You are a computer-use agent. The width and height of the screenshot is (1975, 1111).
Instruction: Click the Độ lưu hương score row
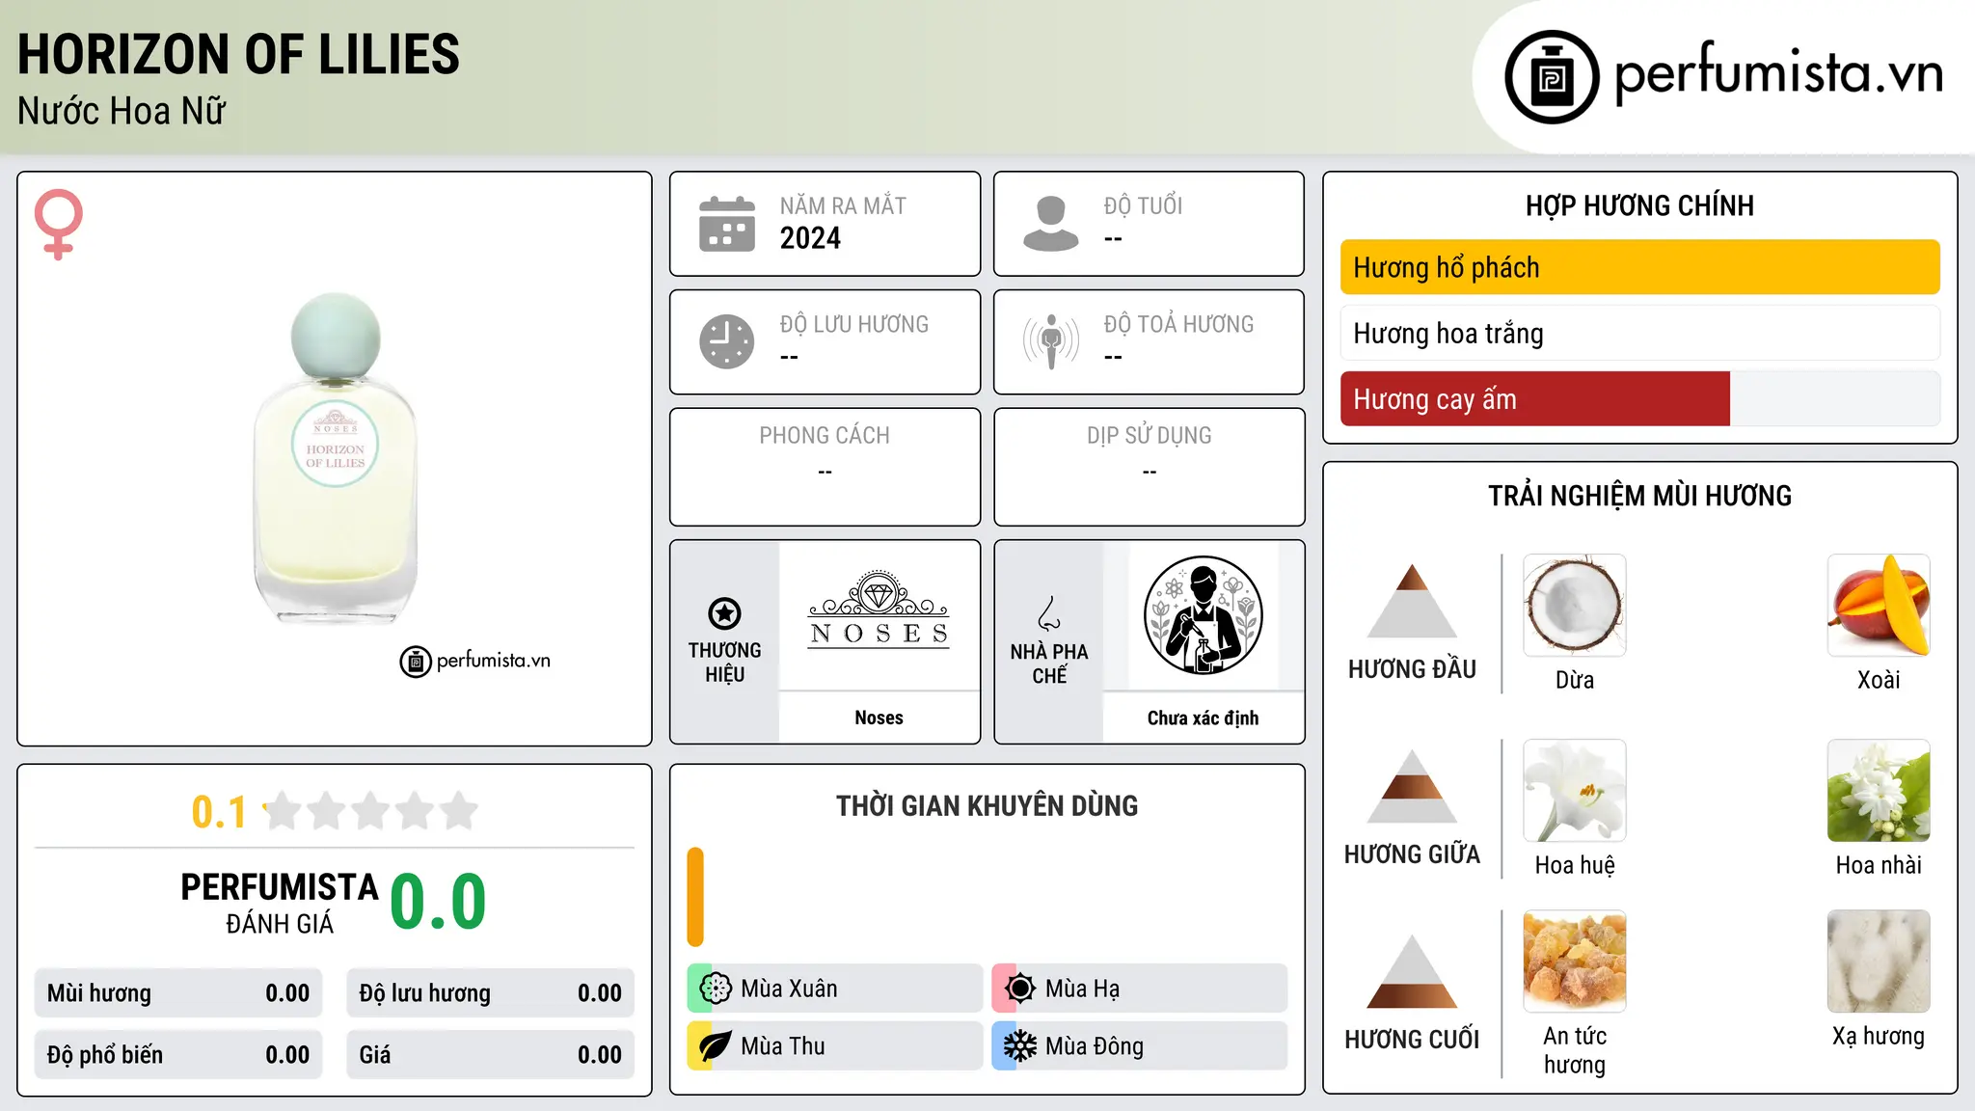click(x=490, y=993)
